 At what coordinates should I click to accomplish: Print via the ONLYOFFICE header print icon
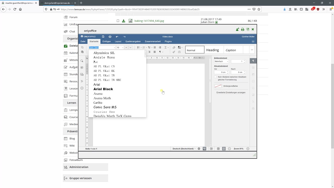110,37
